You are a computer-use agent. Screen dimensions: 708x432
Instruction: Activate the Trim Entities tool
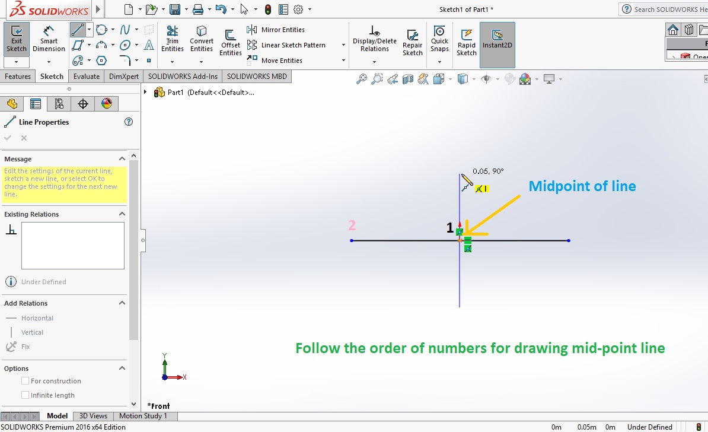pyautogui.click(x=172, y=40)
